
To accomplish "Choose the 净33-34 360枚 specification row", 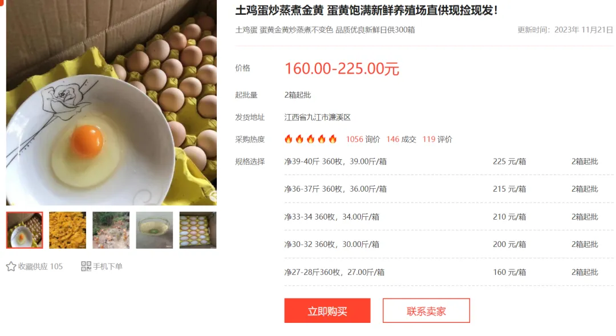I will (449, 217).
